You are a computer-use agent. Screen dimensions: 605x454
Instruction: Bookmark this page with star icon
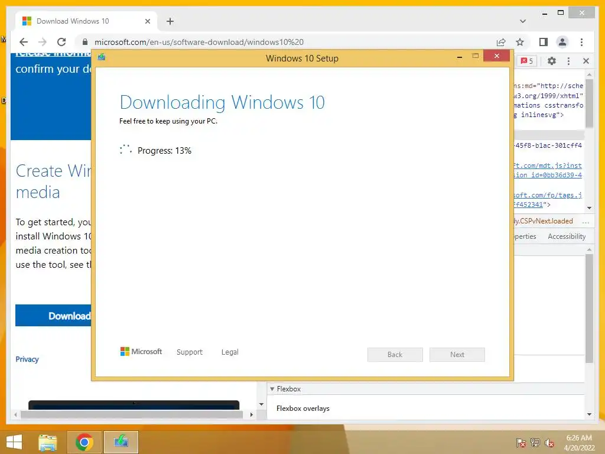[x=520, y=42]
